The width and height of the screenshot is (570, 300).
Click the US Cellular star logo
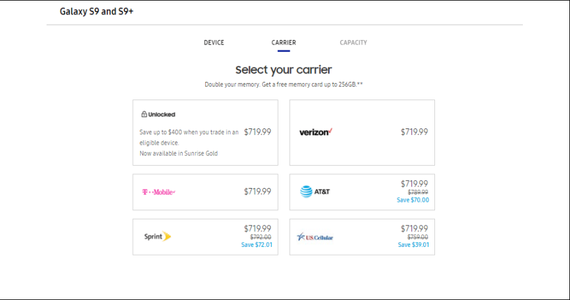click(301, 237)
